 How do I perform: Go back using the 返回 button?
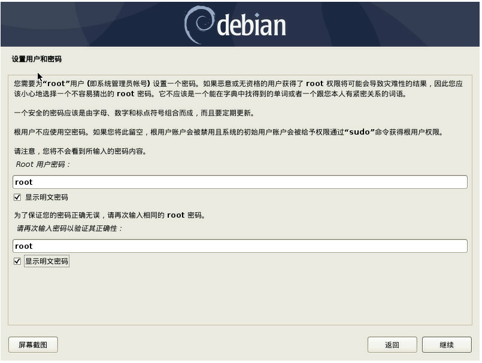coord(392,345)
